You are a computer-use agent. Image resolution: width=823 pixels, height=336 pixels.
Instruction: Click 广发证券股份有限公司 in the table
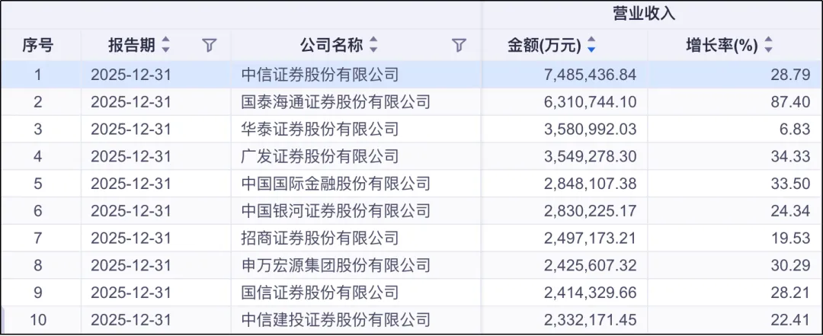[x=320, y=156]
